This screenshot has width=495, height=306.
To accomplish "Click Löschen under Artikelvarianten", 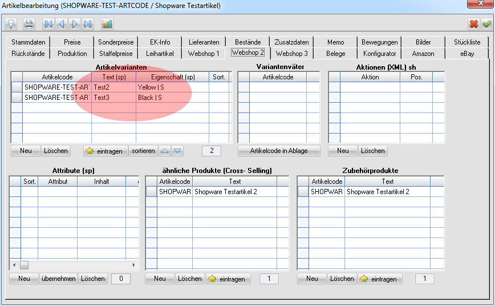I will (x=55, y=151).
